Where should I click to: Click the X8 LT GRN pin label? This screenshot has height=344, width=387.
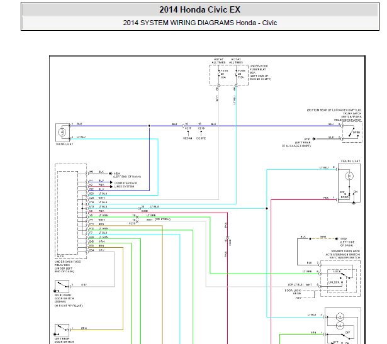coord(99,216)
